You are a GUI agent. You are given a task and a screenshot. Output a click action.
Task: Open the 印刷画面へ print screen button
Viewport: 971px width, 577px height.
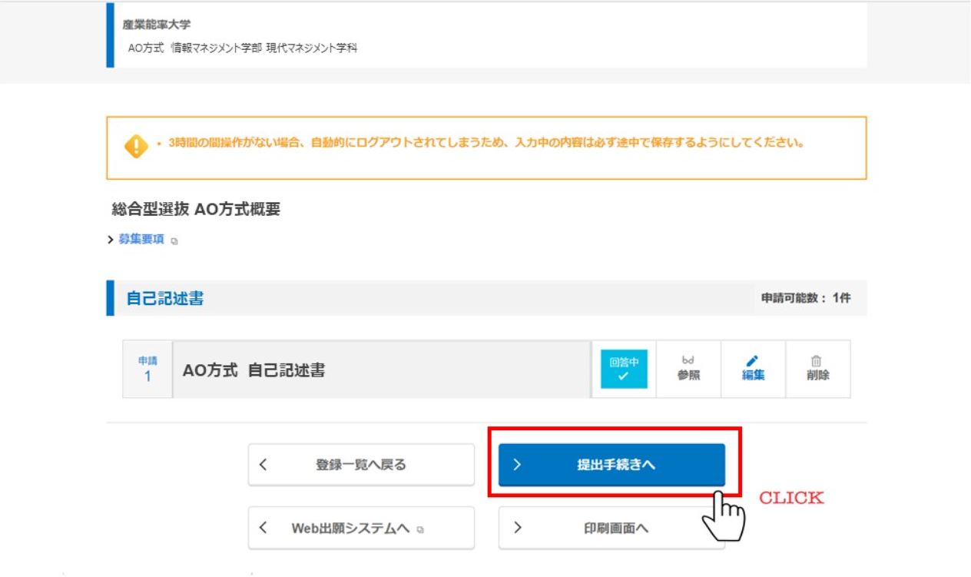[611, 528]
